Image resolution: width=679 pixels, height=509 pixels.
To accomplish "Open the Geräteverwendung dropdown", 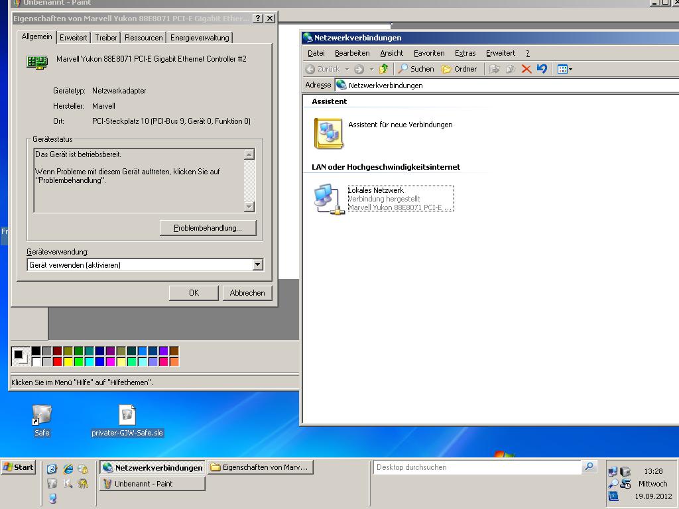I will pos(258,264).
